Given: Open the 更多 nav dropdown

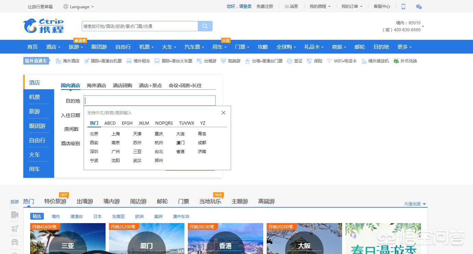Looking at the screenshot, I should point(404,47).
